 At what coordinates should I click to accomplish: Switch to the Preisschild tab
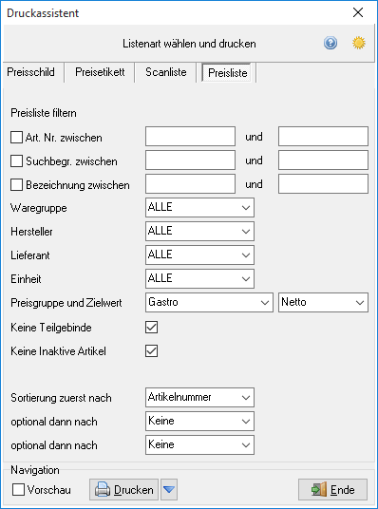point(31,72)
